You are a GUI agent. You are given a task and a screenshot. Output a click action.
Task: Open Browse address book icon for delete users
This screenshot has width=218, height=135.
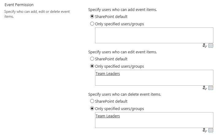point(211,130)
